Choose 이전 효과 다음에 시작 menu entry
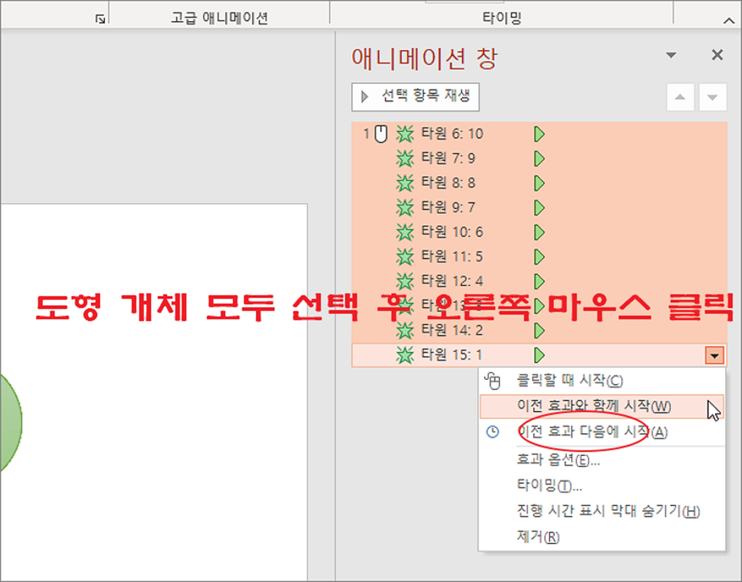The height and width of the screenshot is (582, 742). tap(602, 432)
